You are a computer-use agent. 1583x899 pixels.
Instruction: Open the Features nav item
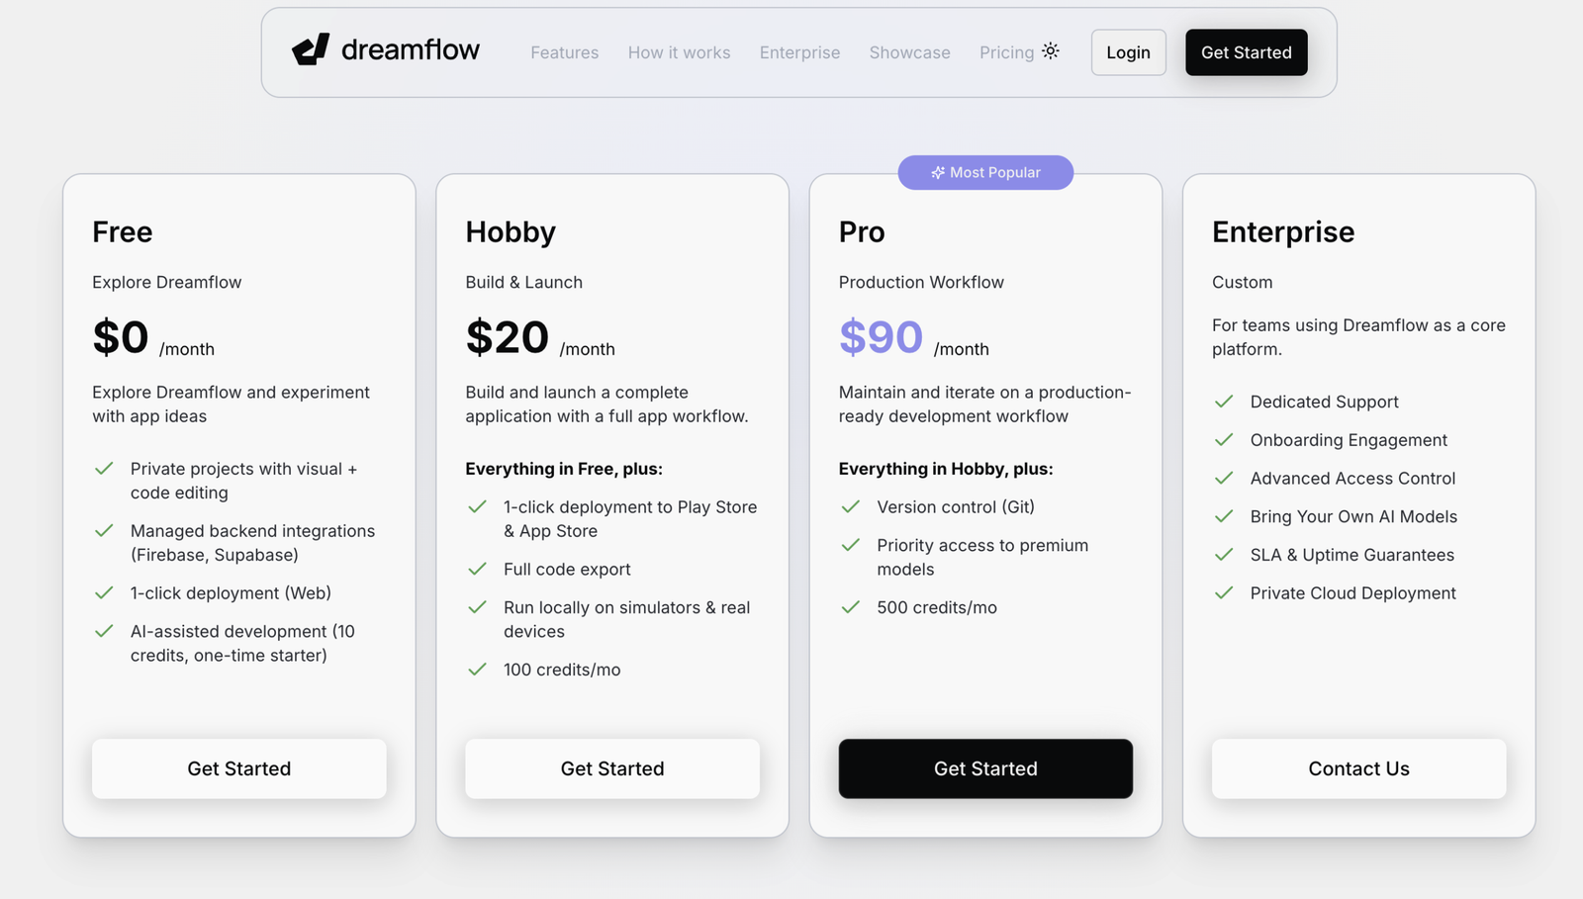[x=564, y=52]
